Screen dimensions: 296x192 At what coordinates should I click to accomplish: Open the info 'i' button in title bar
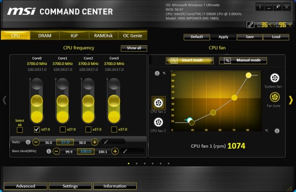pyautogui.click(x=260, y=7)
